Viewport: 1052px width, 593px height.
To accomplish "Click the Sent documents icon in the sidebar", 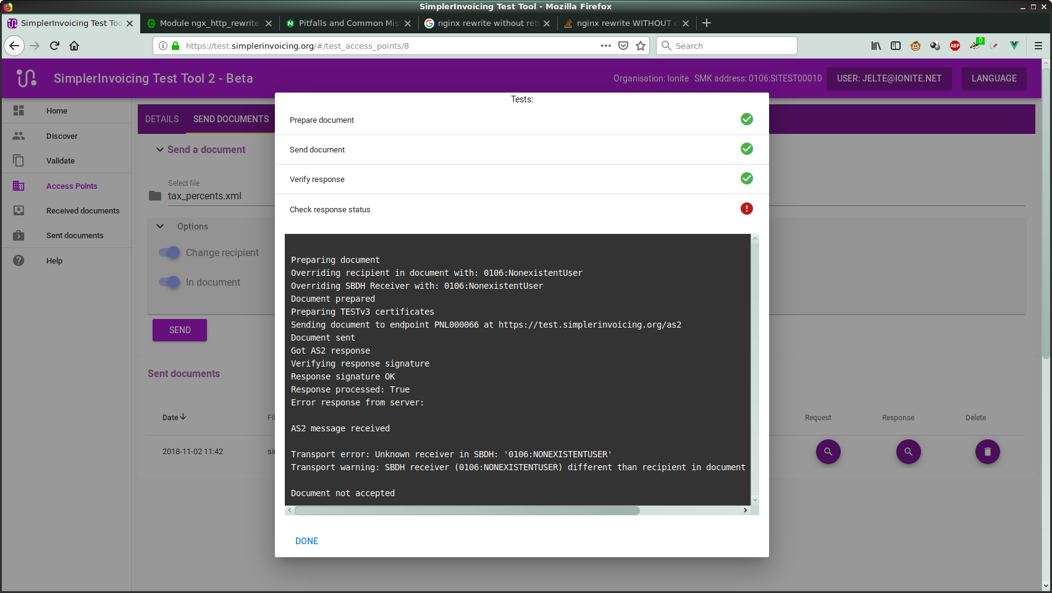I will click(x=19, y=235).
